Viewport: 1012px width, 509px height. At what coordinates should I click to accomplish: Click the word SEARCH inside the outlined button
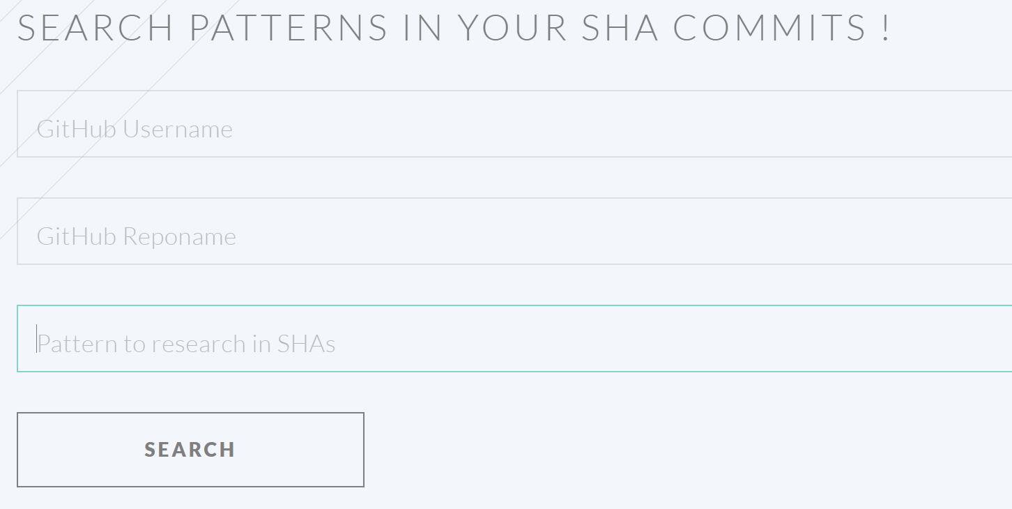[190, 450]
